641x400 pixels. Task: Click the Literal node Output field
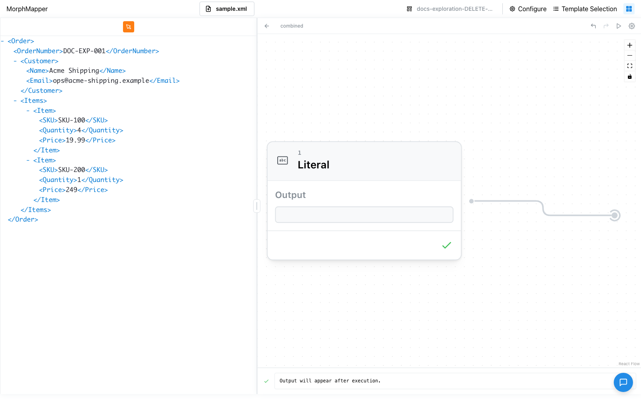tap(364, 215)
